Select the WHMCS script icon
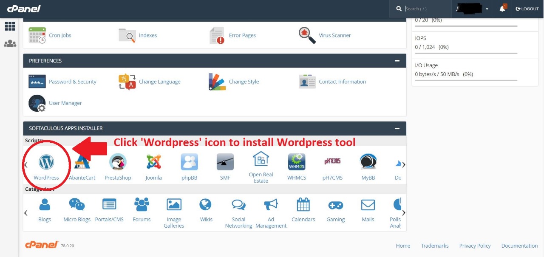This screenshot has width=544, height=257. [297, 162]
